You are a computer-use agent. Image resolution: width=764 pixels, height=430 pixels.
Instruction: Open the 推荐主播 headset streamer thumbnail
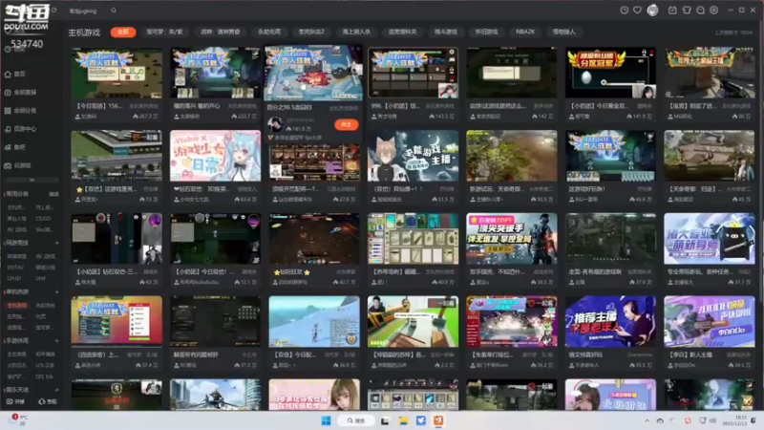coord(610,321)
